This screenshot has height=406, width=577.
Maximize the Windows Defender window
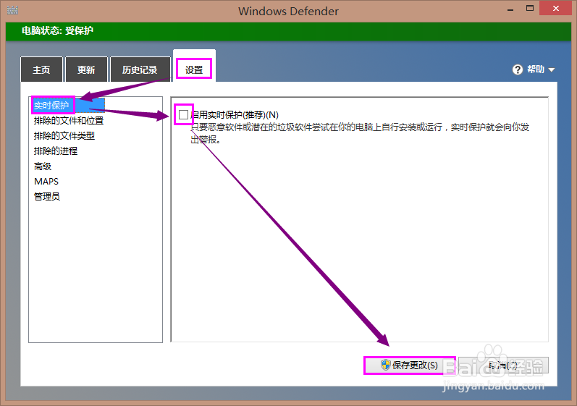click(x=530, y=9)
